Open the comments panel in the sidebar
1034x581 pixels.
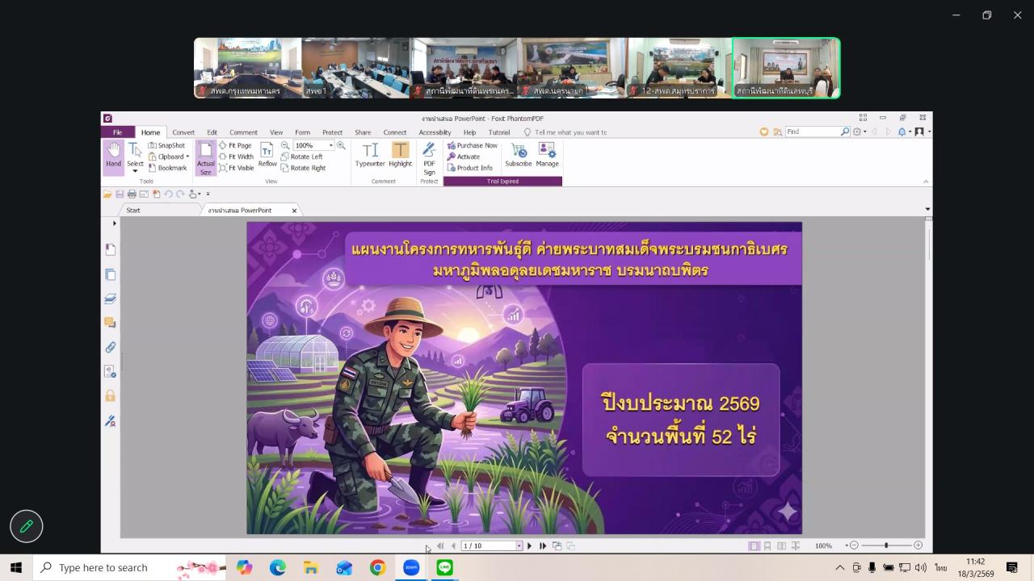[x=110, y=322]
